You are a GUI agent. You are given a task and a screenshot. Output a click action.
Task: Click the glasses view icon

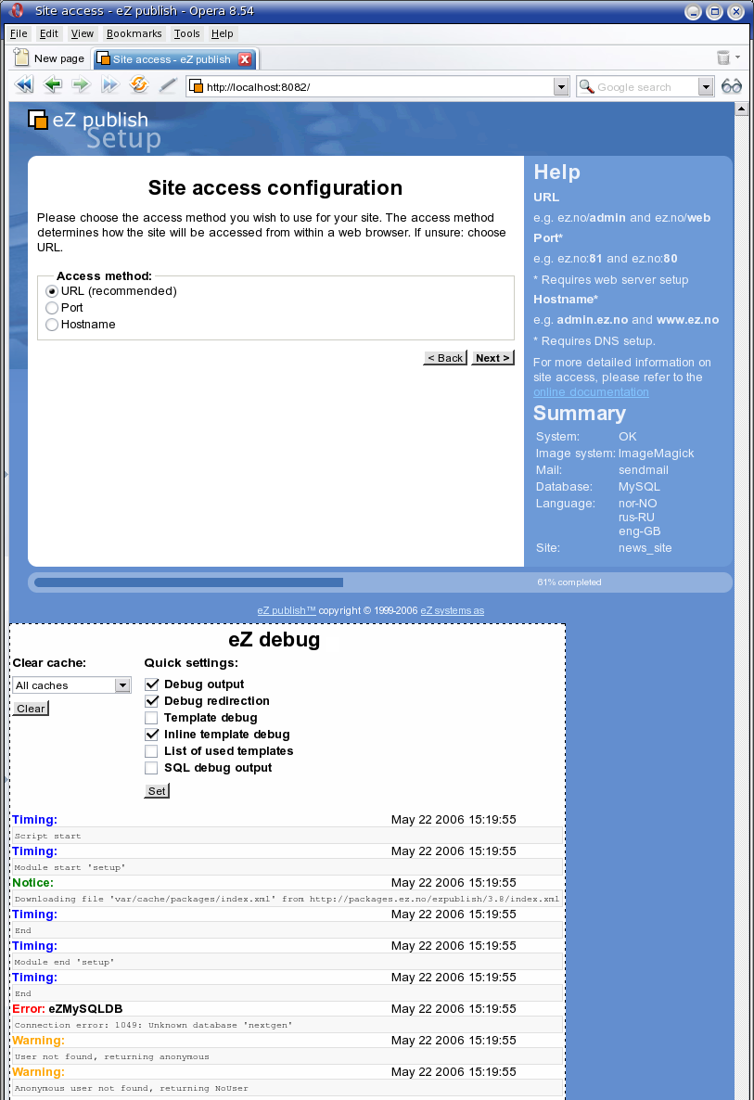click(732, 86)
